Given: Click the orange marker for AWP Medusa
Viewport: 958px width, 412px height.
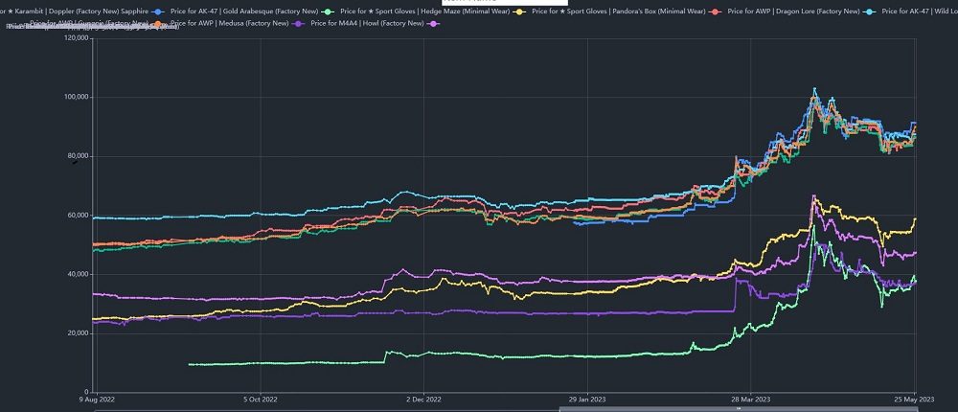Looking at the screenshot, I should point(160,22).
